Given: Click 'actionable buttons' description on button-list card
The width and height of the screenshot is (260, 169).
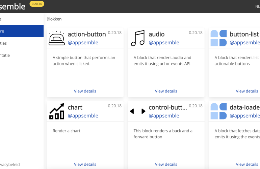Looking at the screenshot, I should 232,64.
